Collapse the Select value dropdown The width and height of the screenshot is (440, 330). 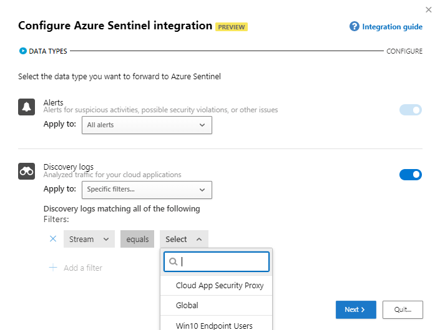pyautogui.click(x=183, y=239)
